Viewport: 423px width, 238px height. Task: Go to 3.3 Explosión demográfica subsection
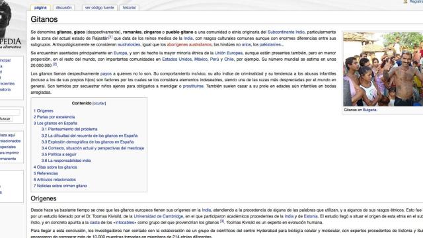[x=87, y=142]
